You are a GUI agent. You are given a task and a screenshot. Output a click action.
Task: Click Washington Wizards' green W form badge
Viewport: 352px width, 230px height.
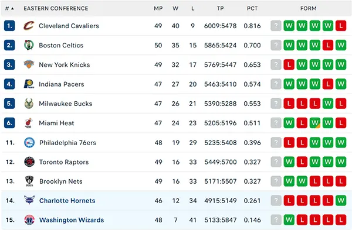tap(289, 220)
